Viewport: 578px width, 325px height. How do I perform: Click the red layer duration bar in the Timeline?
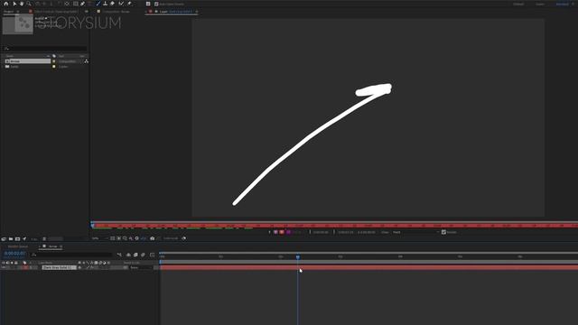point(368,267)
